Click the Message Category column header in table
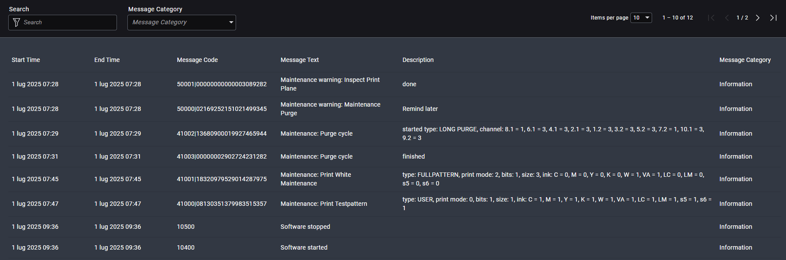Image resolution: width=786 pixels, height=260 pixels. click(x=745, y=60)
